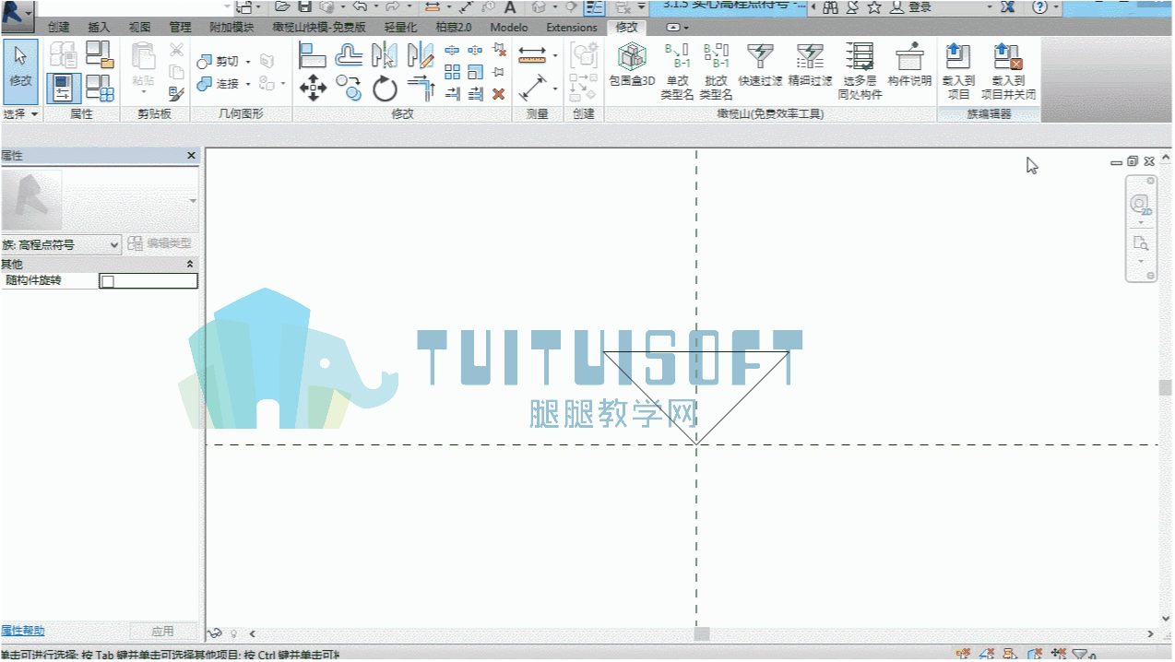This screenshot has width=1175, height=662.
Task: Select the Array tool
Action: click(x=452, y=72)
